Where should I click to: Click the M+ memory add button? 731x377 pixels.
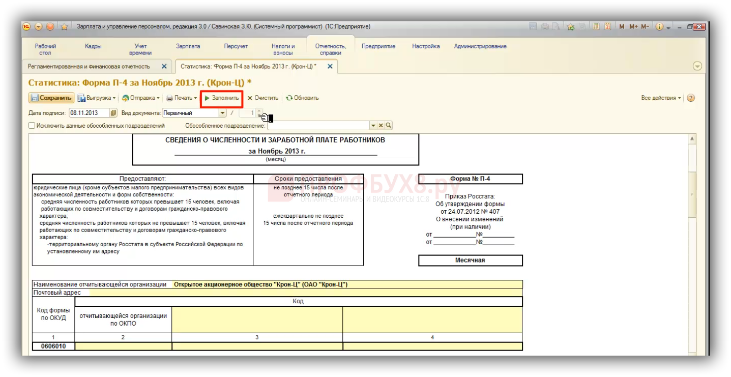pyautogui.click(x=633, y=27)
